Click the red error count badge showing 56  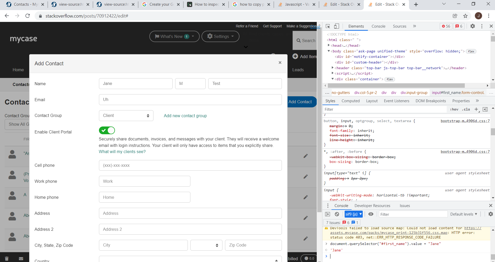[446, 26]
